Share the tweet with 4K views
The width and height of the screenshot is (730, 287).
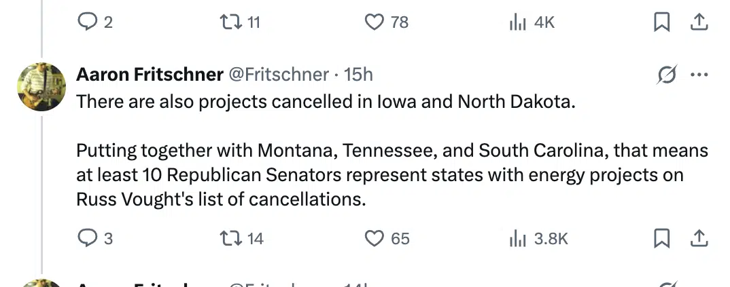[698, 22]
